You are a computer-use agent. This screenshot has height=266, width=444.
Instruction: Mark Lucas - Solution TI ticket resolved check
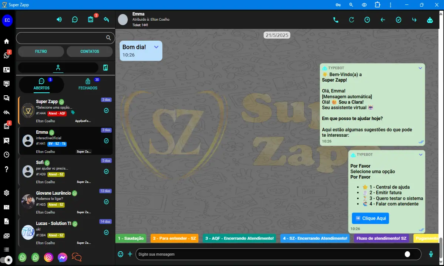(106, 232)
